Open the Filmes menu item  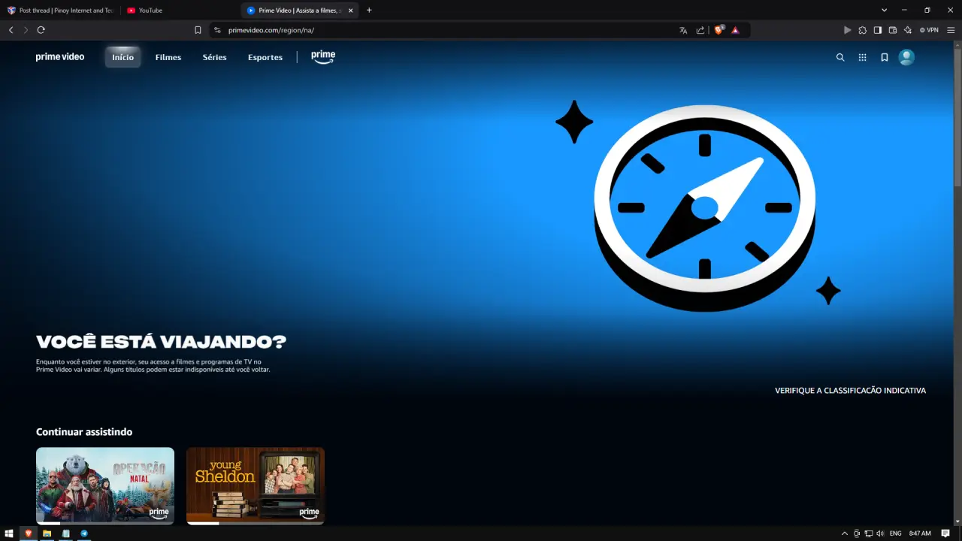click(x=168, y=57)
